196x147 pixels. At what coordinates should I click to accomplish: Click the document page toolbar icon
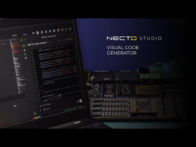point(46,32)
